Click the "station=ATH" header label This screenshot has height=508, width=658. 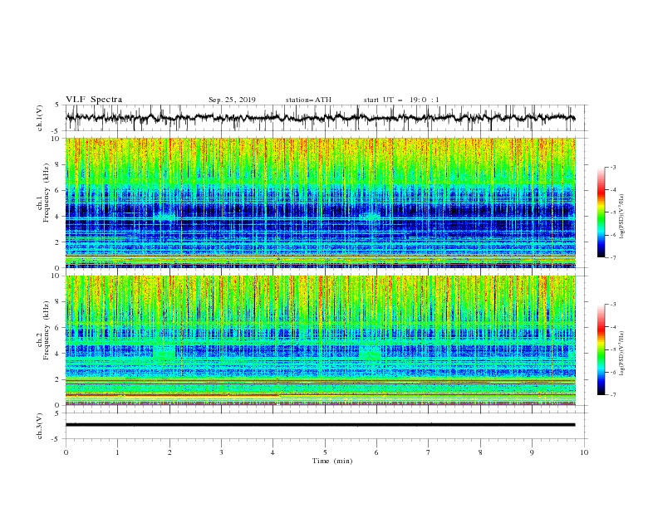(308, 100)
